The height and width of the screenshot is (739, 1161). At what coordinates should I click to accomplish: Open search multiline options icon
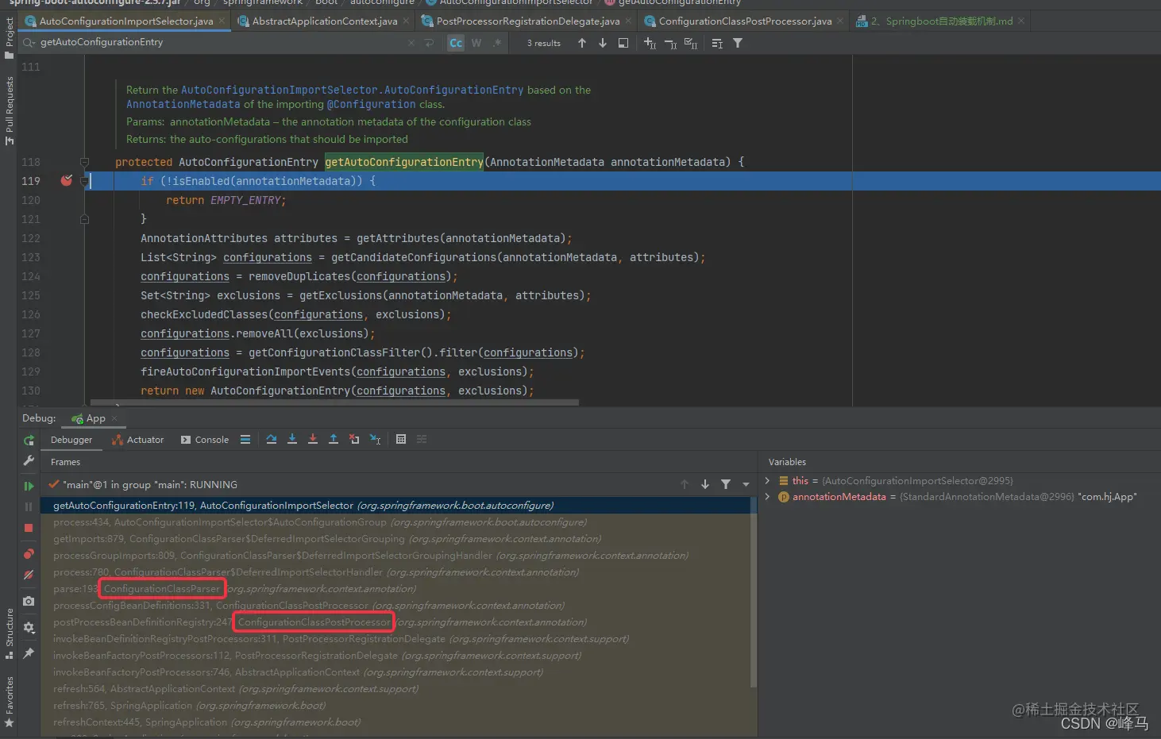[x=717, y=43]
